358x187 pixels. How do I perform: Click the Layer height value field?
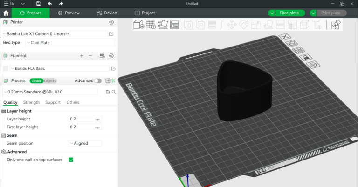coord(85,119)
